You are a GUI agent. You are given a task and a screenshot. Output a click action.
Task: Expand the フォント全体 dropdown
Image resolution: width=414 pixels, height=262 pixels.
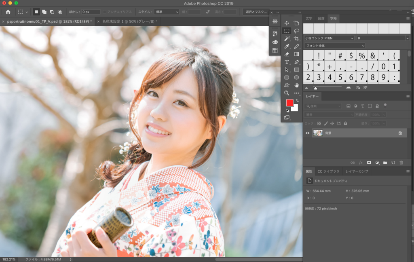point(335,46)
